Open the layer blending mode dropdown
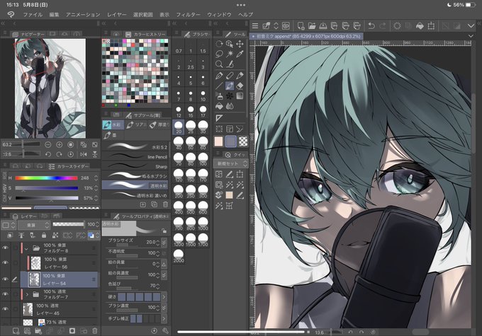This screenshot has height=336, width=482. (34, 225)
